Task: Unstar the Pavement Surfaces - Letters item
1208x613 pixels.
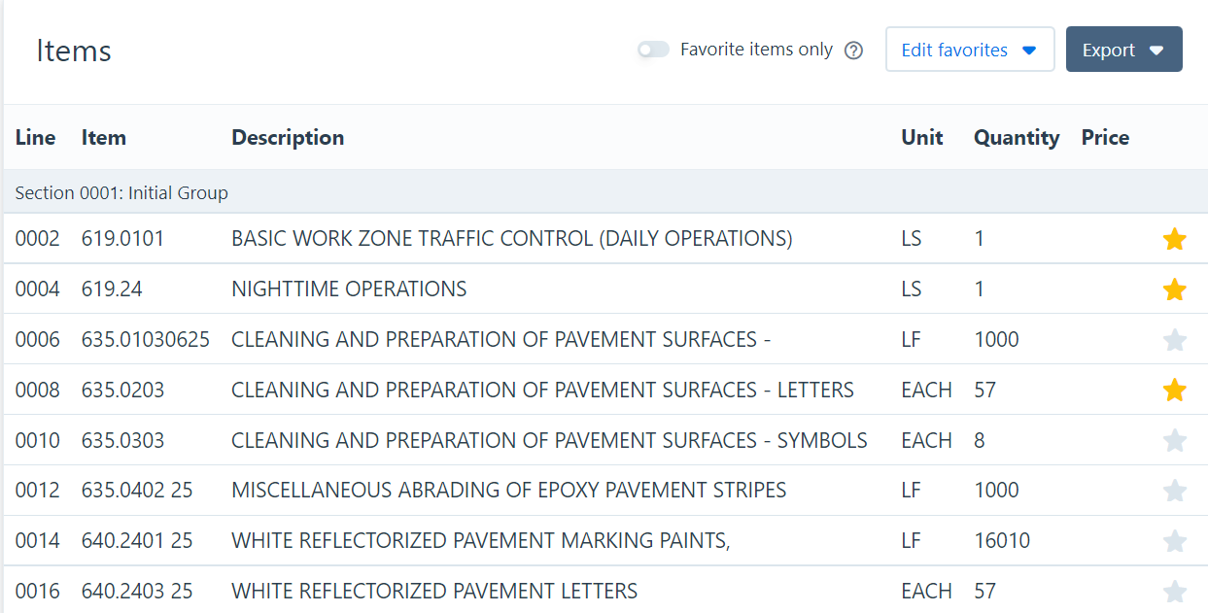Action: coord(1174,391)
